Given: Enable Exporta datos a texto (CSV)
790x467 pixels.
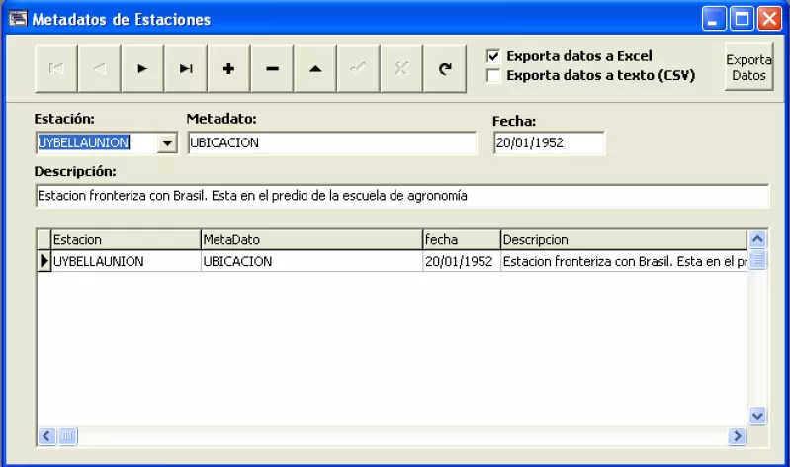Looking at the screenshot, I should click(x=494, y=75).
